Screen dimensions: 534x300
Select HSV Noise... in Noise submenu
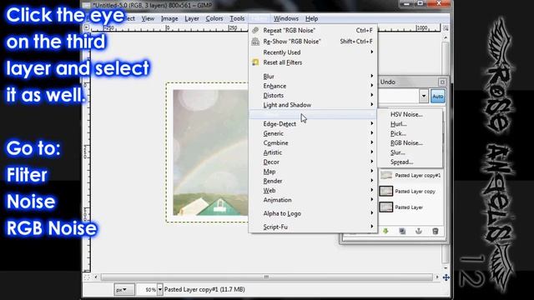(x=410, y=114)
